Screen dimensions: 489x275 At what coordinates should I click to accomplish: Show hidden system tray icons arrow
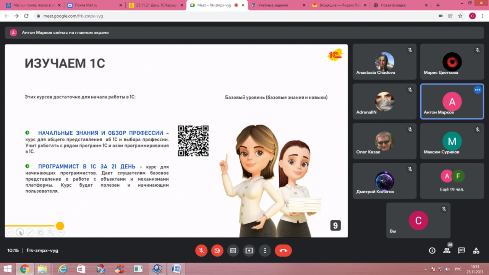click(426, 269)
